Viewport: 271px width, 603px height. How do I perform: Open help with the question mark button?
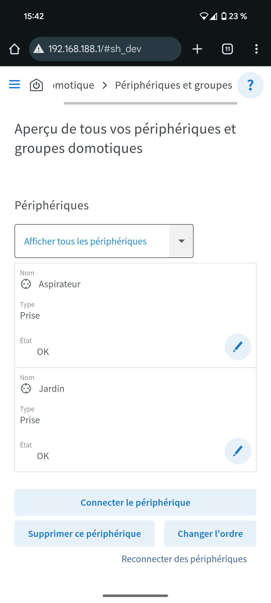tap(250, 85)
